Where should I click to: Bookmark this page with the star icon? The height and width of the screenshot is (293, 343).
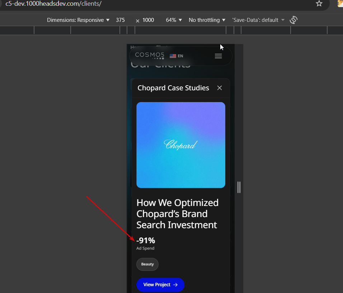319,4
